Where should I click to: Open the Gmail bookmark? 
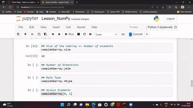coord(18,12)
